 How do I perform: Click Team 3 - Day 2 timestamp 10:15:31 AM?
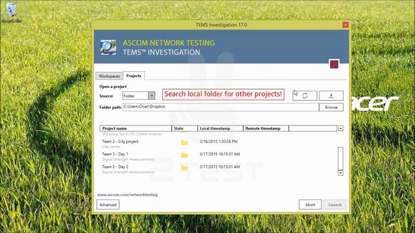coord(220,167)
